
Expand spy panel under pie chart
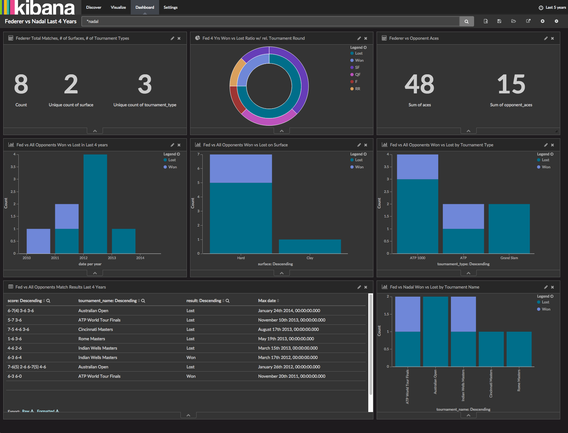tap(282, 131)
